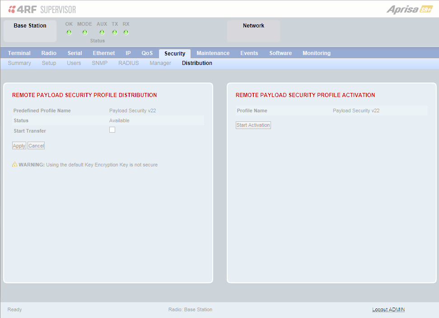Open the QoS tab
Screen dimensions: 439x318
[147, 53]
